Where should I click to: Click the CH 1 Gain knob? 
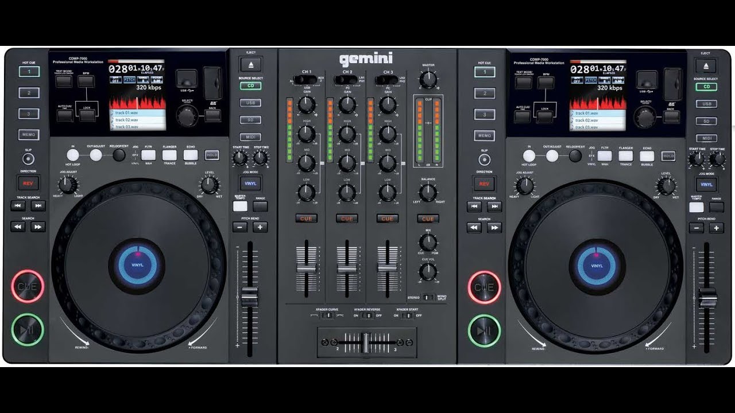coord(307,104)
